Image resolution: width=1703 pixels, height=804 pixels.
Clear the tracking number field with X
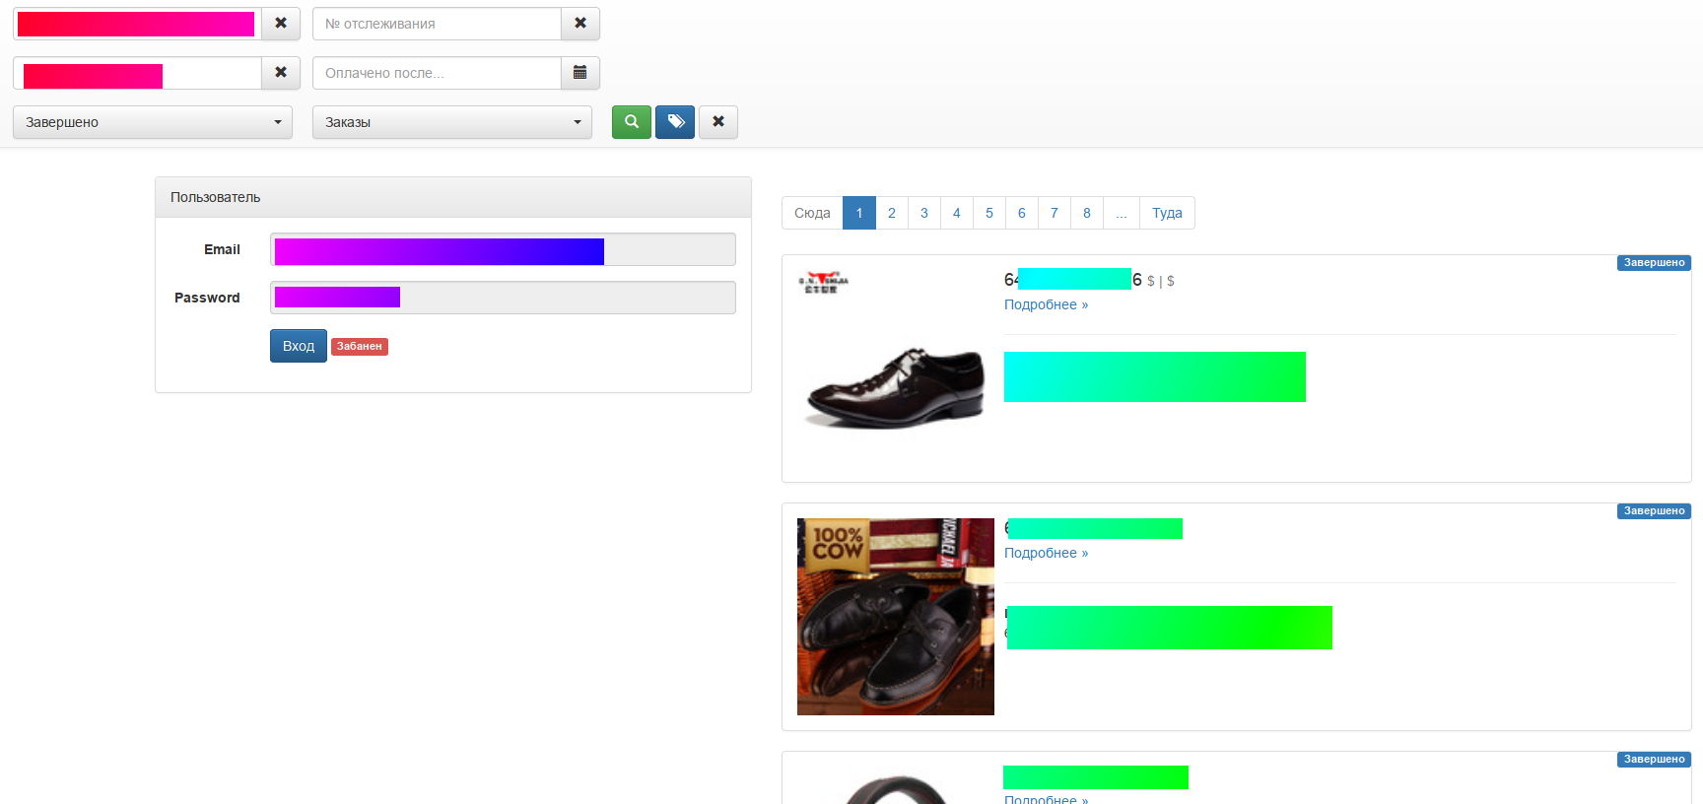(580, 24)
